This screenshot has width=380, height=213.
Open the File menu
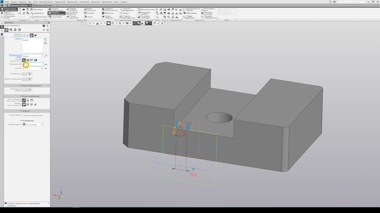pyautogui.click(x=7, y=2)
